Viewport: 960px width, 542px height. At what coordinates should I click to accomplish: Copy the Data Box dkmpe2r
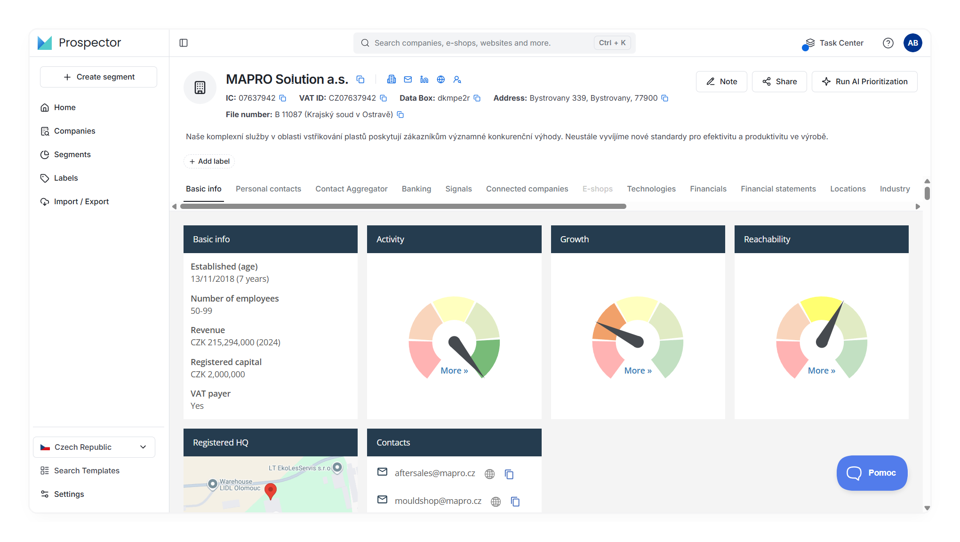pyautogui.click(x=477, y=98)
